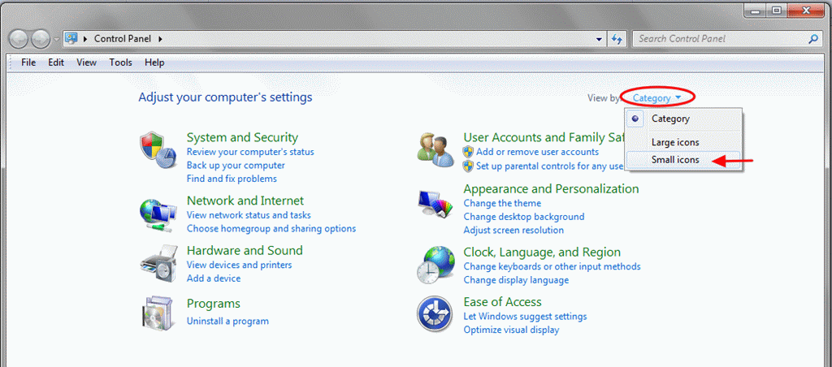Image resolution: width=832 pixels, height=367 pixels.
Task: Click Change desktop background link
Action: click(x=524, y=217)
